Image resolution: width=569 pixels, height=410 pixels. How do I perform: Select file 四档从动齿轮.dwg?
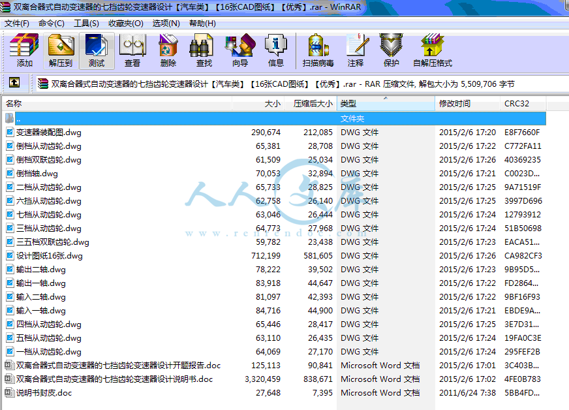49,324
